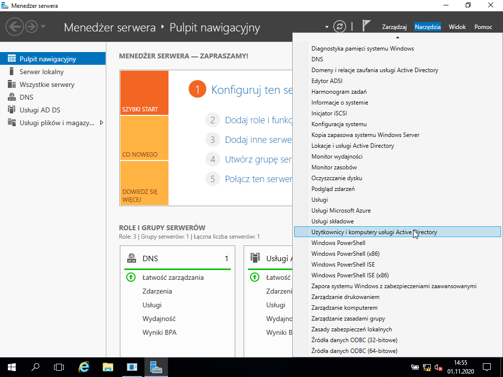This screenshot has height=377, width=503.
Task: Open File Explorer from taskbar
Action: tap(108, 367)
